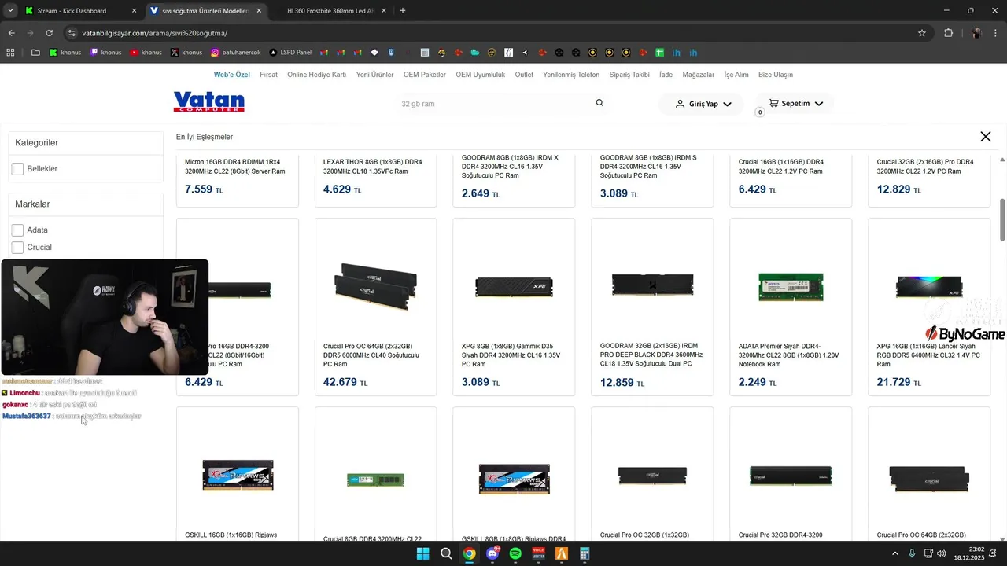The width and height of the screenshot is (1007, 566).
Task: Switch to Chrome in the taskbar
Action: click(469, 553)
